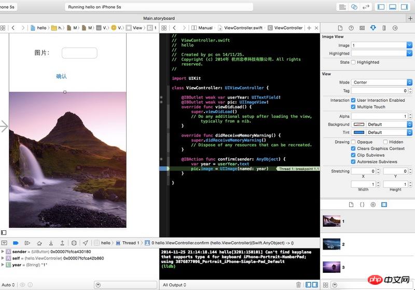Open the Mode dropdown showing Center
Image resolution: width=415 pixels, height=290 pixels.
coord(382,82)
